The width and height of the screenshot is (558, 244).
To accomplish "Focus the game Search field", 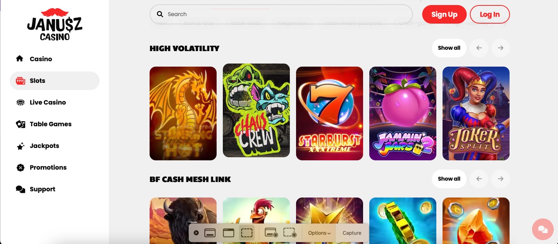I will pyautogui.click(x=281, y=14).
